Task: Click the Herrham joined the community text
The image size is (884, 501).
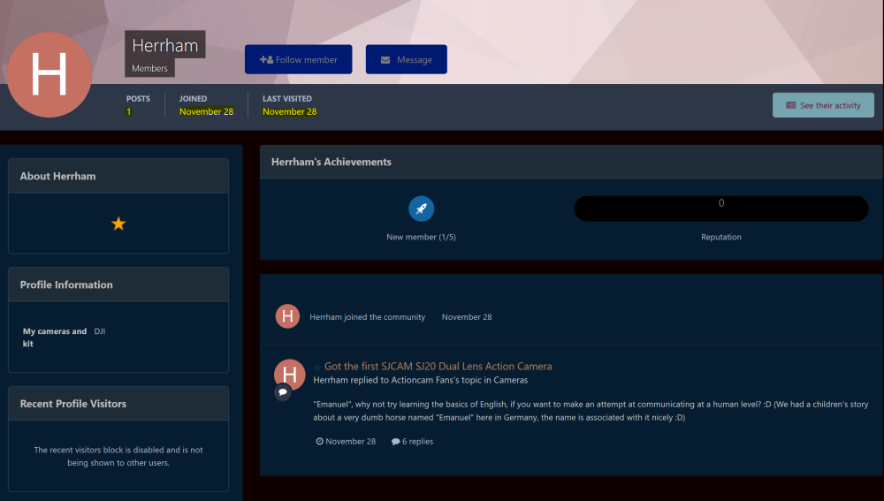Action: click(x=367, y=316)
